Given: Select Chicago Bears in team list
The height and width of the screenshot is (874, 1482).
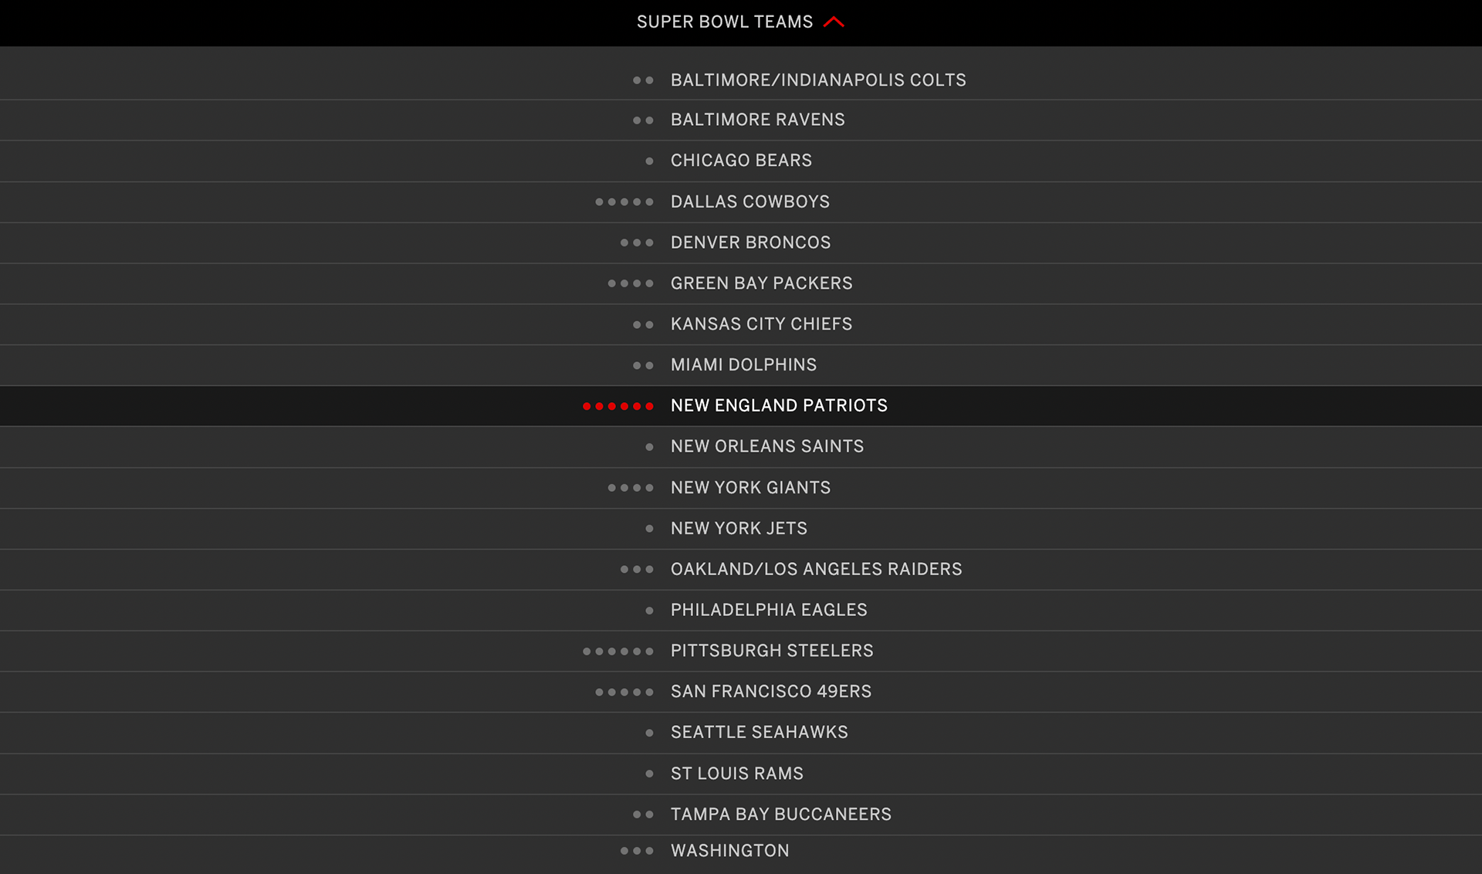Looking at the screenshot, I should [741, 161].
